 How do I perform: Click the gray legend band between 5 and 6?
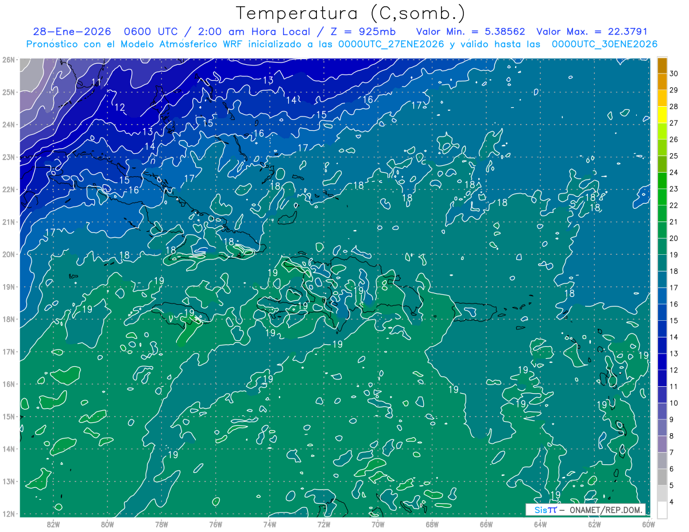click(x=662, y=477)
